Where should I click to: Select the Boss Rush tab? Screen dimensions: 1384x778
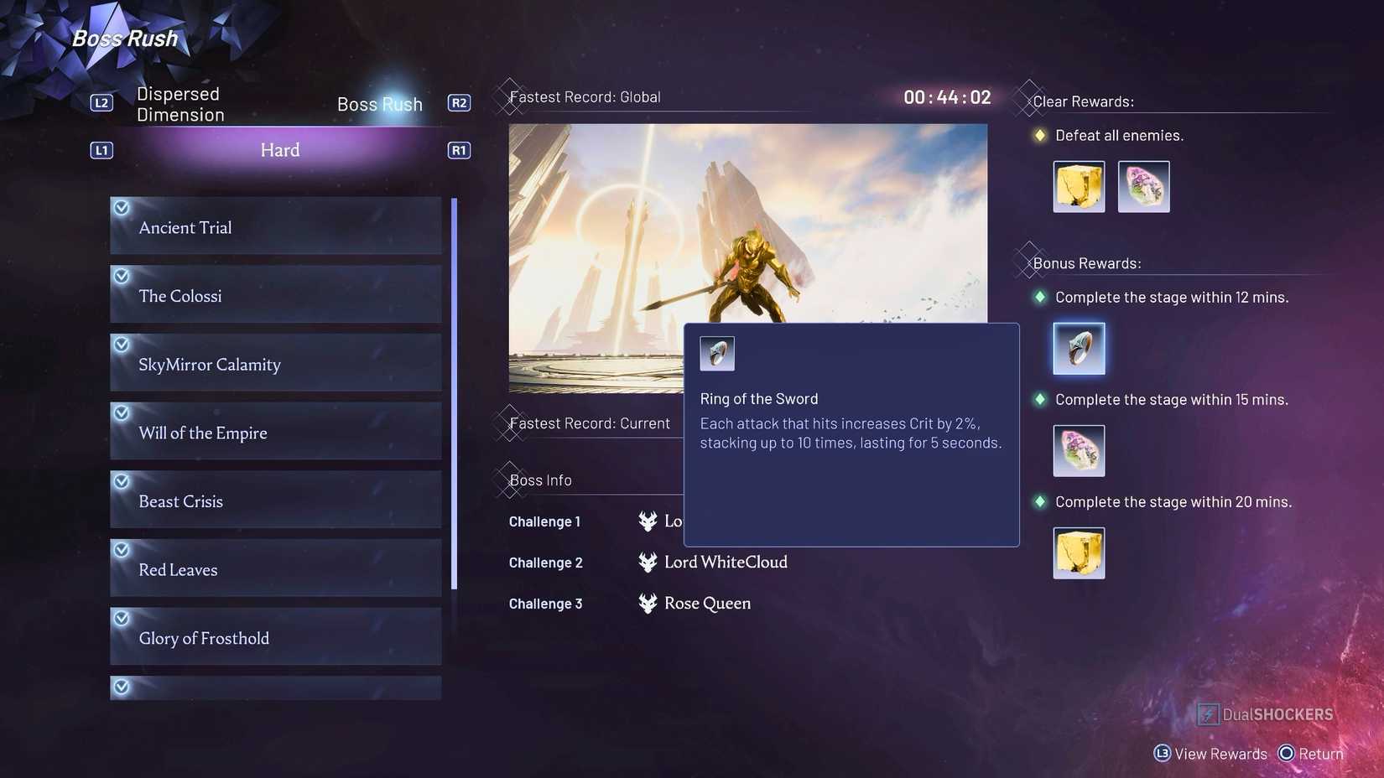pyautogui.click(x=379, y=105)
